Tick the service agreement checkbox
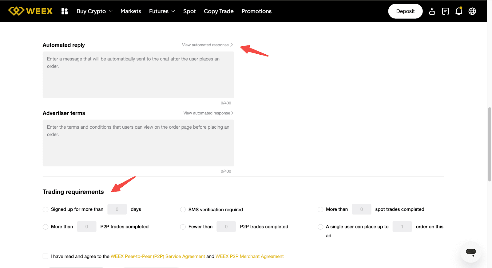This screenshot has height=268, width=492. 46,256
